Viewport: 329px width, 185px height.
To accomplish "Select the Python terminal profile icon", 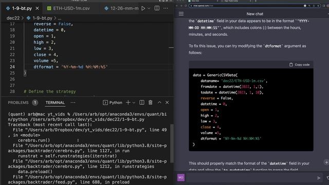I will (x=105, y=103).
